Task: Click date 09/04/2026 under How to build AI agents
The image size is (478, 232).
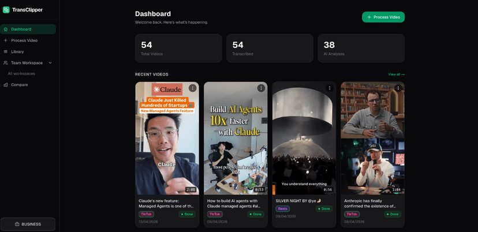Action: tap(216, 222)
